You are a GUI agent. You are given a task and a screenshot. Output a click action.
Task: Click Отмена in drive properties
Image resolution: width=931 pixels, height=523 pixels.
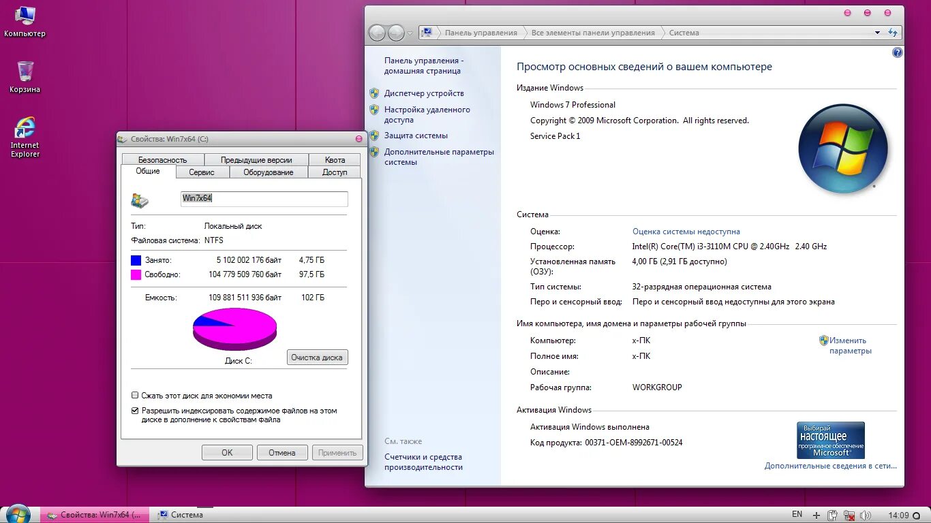coord(282,452)
